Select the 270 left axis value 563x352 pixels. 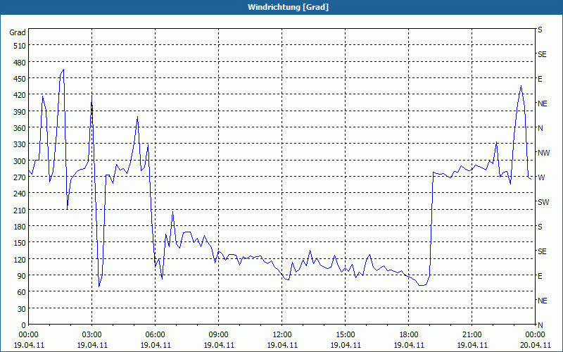point(20,177)
